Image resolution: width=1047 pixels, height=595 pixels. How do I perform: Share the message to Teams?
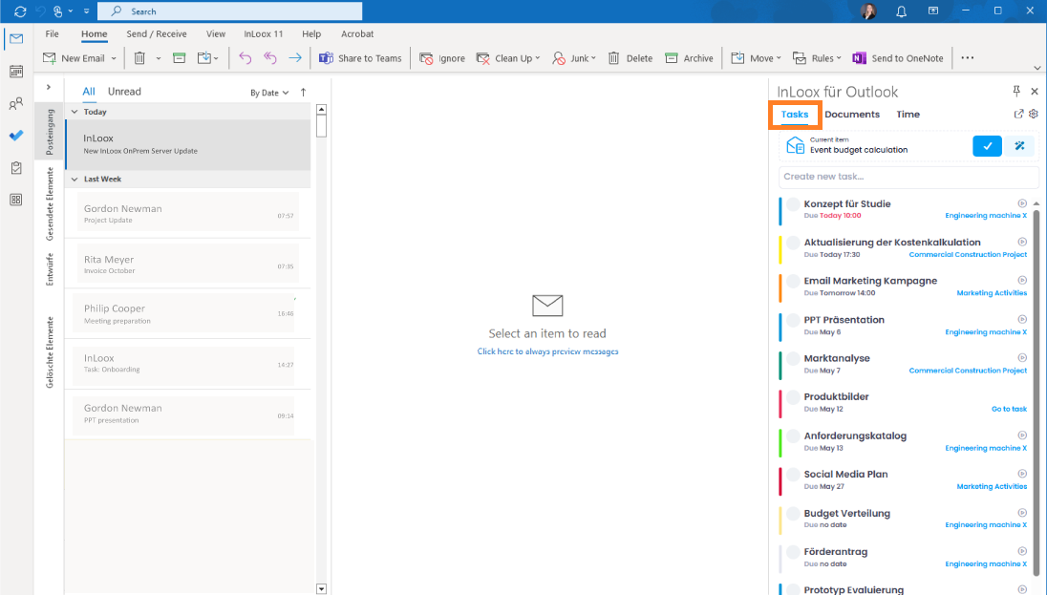360,58
